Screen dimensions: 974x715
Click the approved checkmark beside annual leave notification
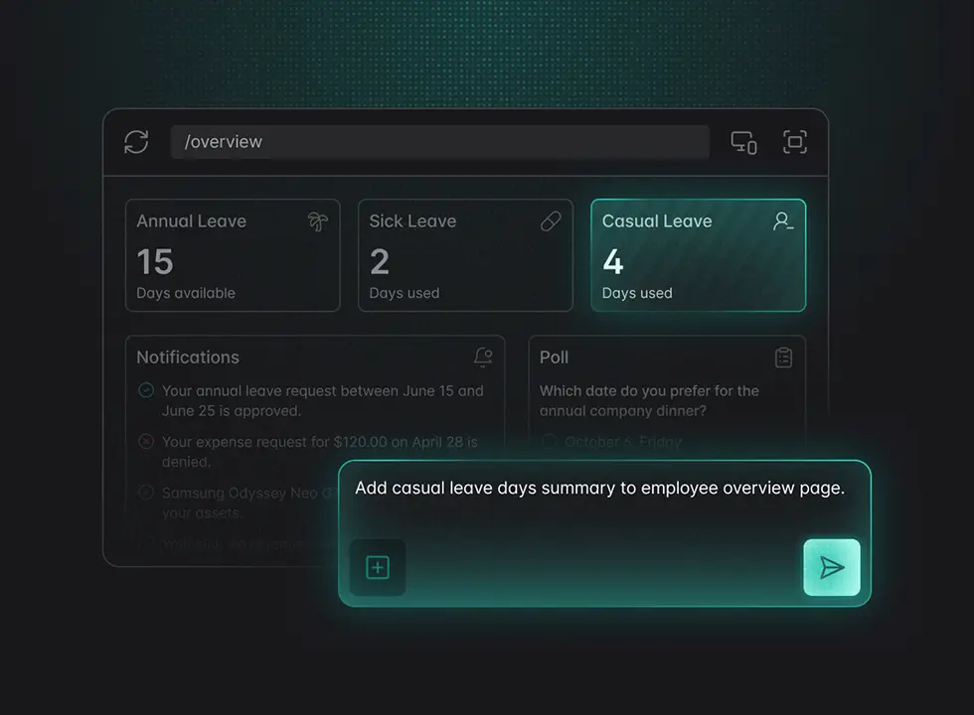[x=146, y=391]
